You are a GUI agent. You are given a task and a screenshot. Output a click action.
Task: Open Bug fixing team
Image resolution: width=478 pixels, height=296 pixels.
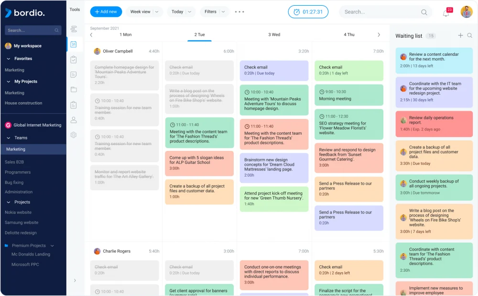(x=14, y=183)
